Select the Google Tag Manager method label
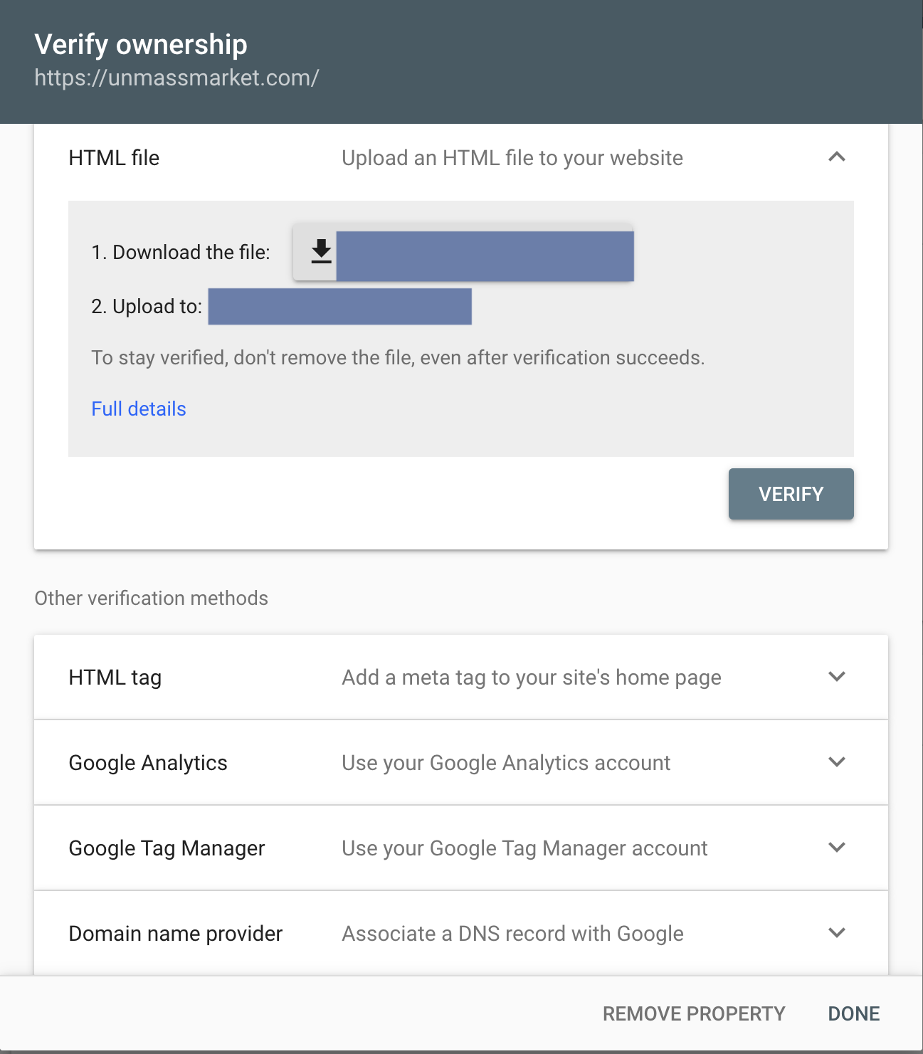 167,848
